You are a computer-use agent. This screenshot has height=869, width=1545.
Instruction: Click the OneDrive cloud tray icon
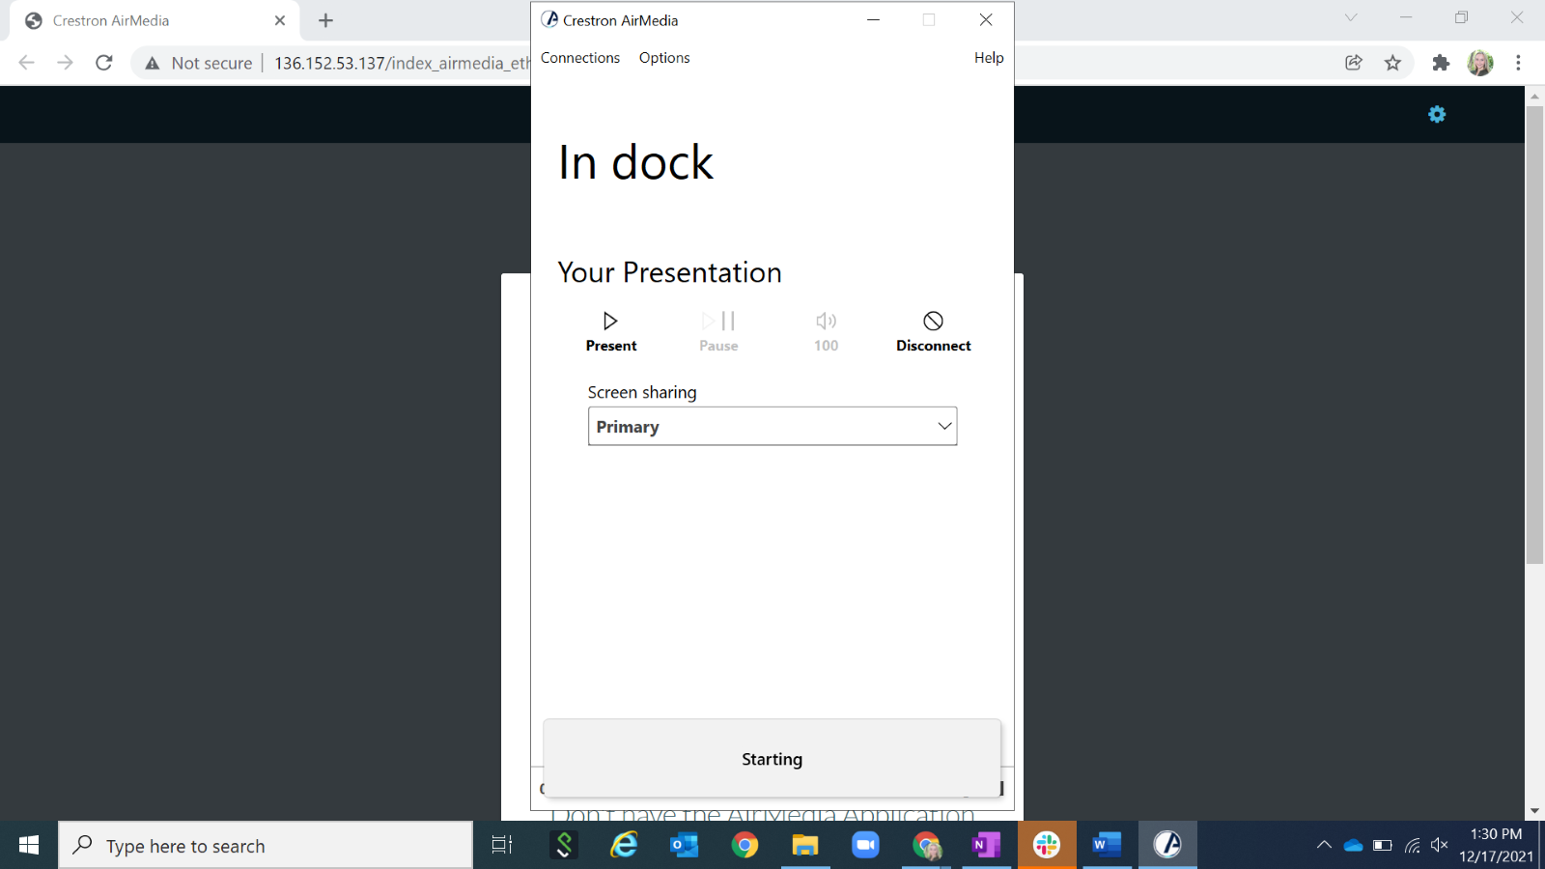(x=1353, y=846)
